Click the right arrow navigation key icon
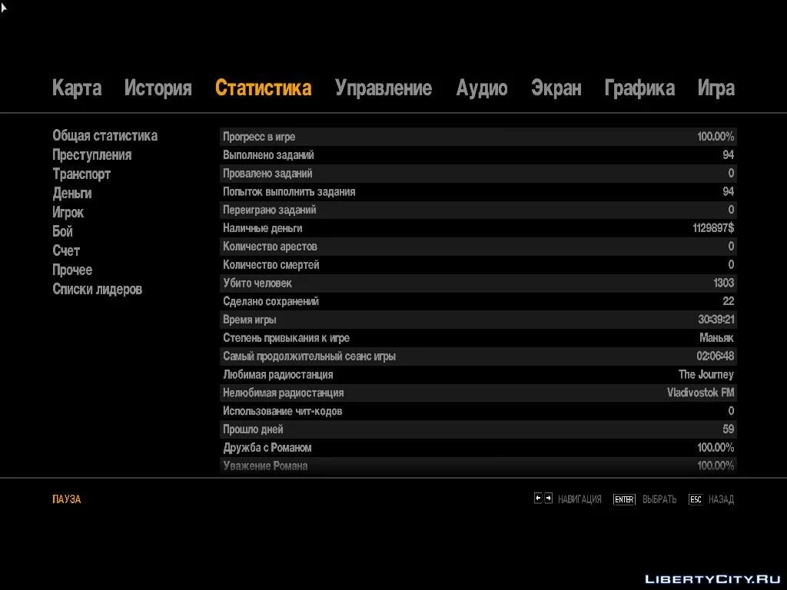 point(548,499)
